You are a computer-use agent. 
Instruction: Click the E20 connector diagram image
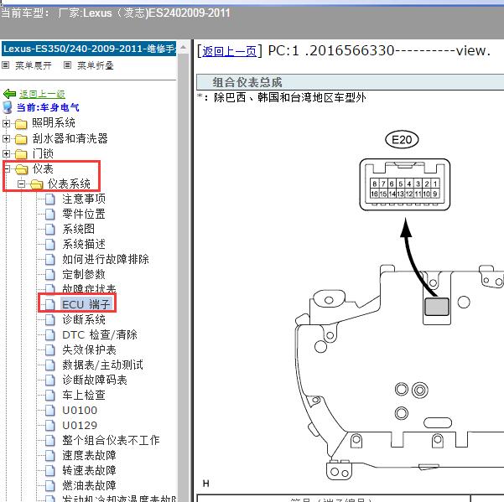click(404, 184)
